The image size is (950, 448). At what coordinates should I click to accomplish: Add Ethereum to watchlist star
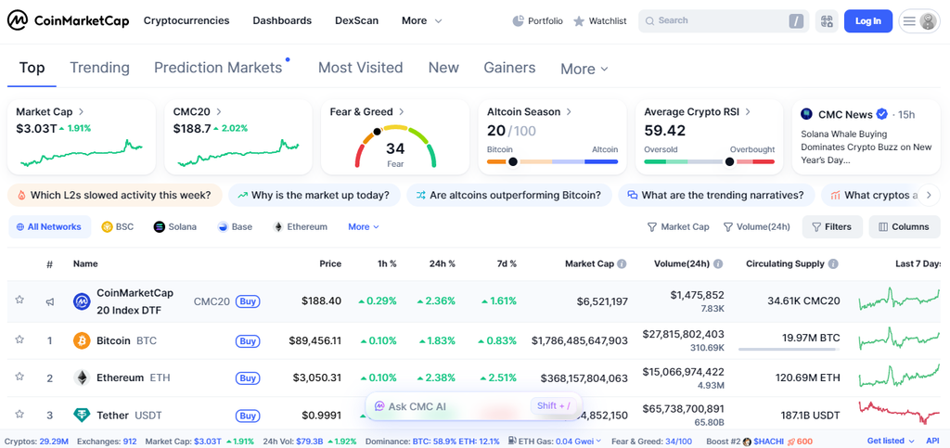click(x=19, y=377)
